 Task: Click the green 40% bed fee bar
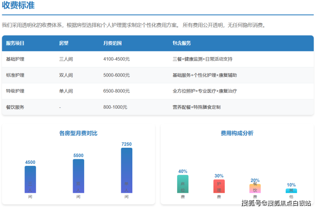pos(183,184)
